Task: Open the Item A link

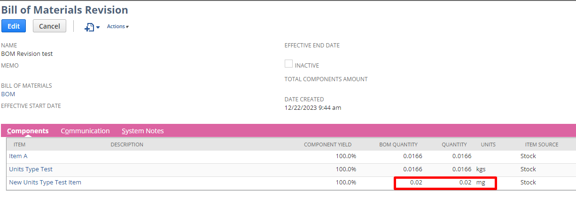Action: (18, 156)
